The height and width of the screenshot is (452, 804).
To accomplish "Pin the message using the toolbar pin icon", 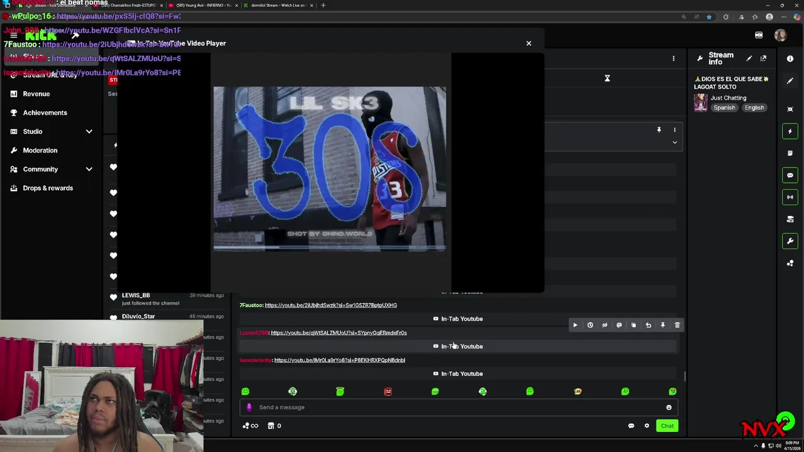I will pos(663,325).
